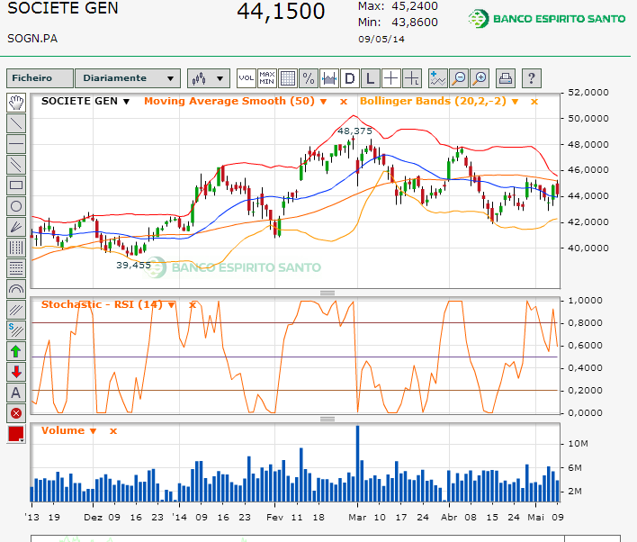The height and width of the screenshot is (542, 637).
Task: Select the S diagonal lines tool
Action: [x=16, y=330]
